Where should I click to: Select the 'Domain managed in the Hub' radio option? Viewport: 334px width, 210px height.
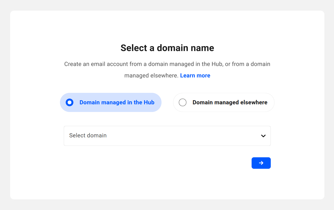click(111, 102)
